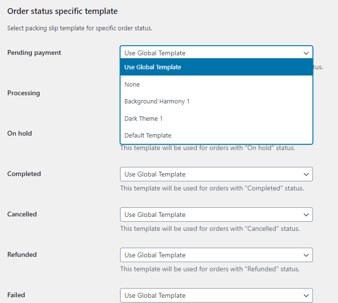Click the chevron arrow in Completed select

click(x=306, y=174)
